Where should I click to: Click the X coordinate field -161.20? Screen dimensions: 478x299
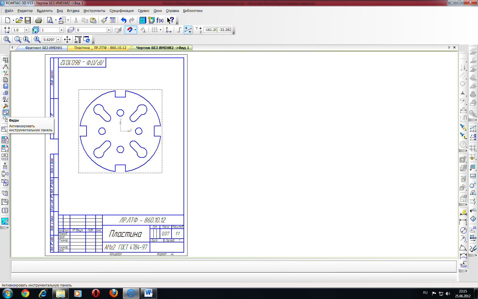211,30
